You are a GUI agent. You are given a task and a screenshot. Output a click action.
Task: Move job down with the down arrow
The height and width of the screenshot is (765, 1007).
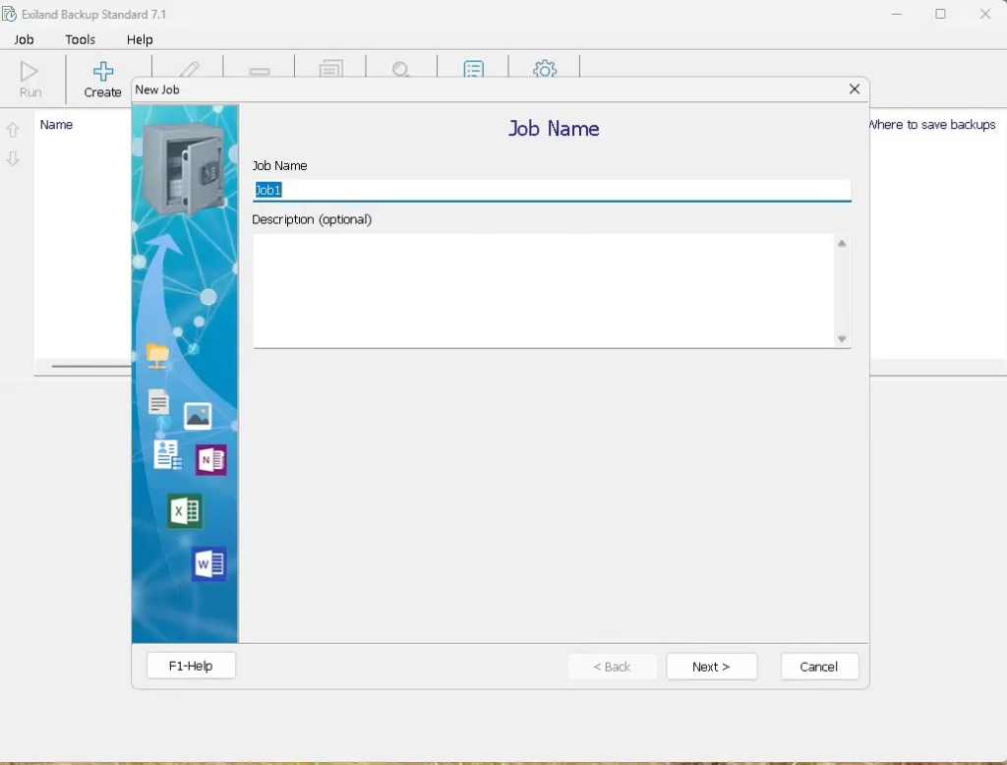tap(13, 158)
